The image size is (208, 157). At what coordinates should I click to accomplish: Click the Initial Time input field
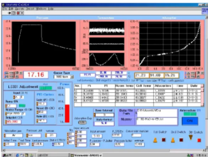10,144
